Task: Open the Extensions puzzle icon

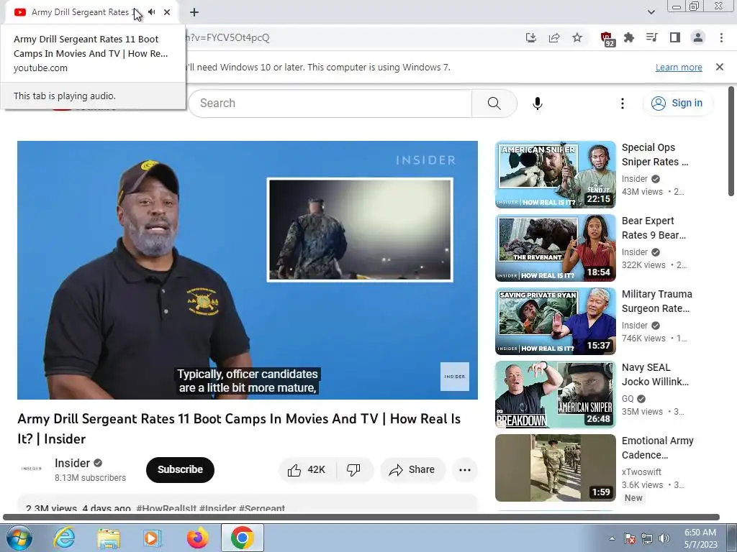Action: (629, 37)
